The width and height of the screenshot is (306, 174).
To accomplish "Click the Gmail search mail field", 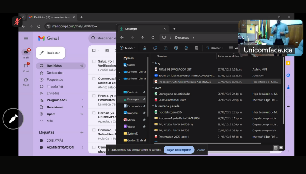I will (x=103, y=38).
